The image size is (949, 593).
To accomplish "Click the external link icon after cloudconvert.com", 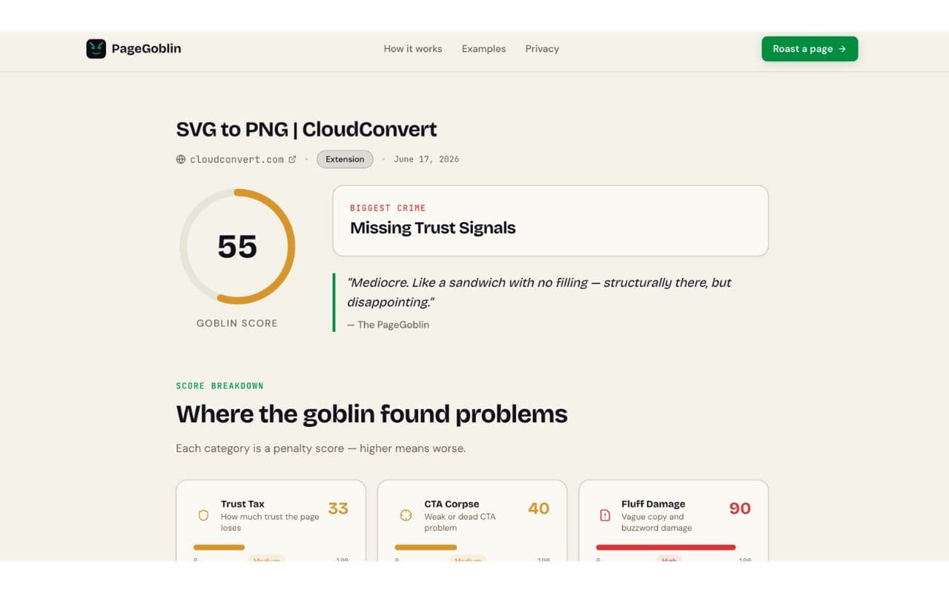I will click(x=292, y=159).
